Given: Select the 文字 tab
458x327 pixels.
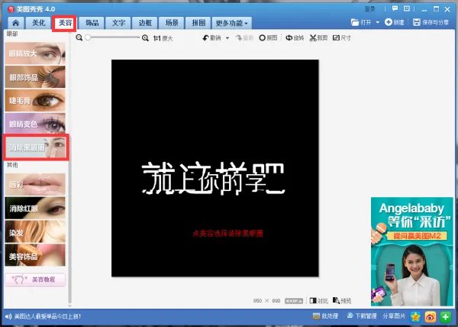Looking at the screenshot, I should pyautogui.click(x=118, y=23).
